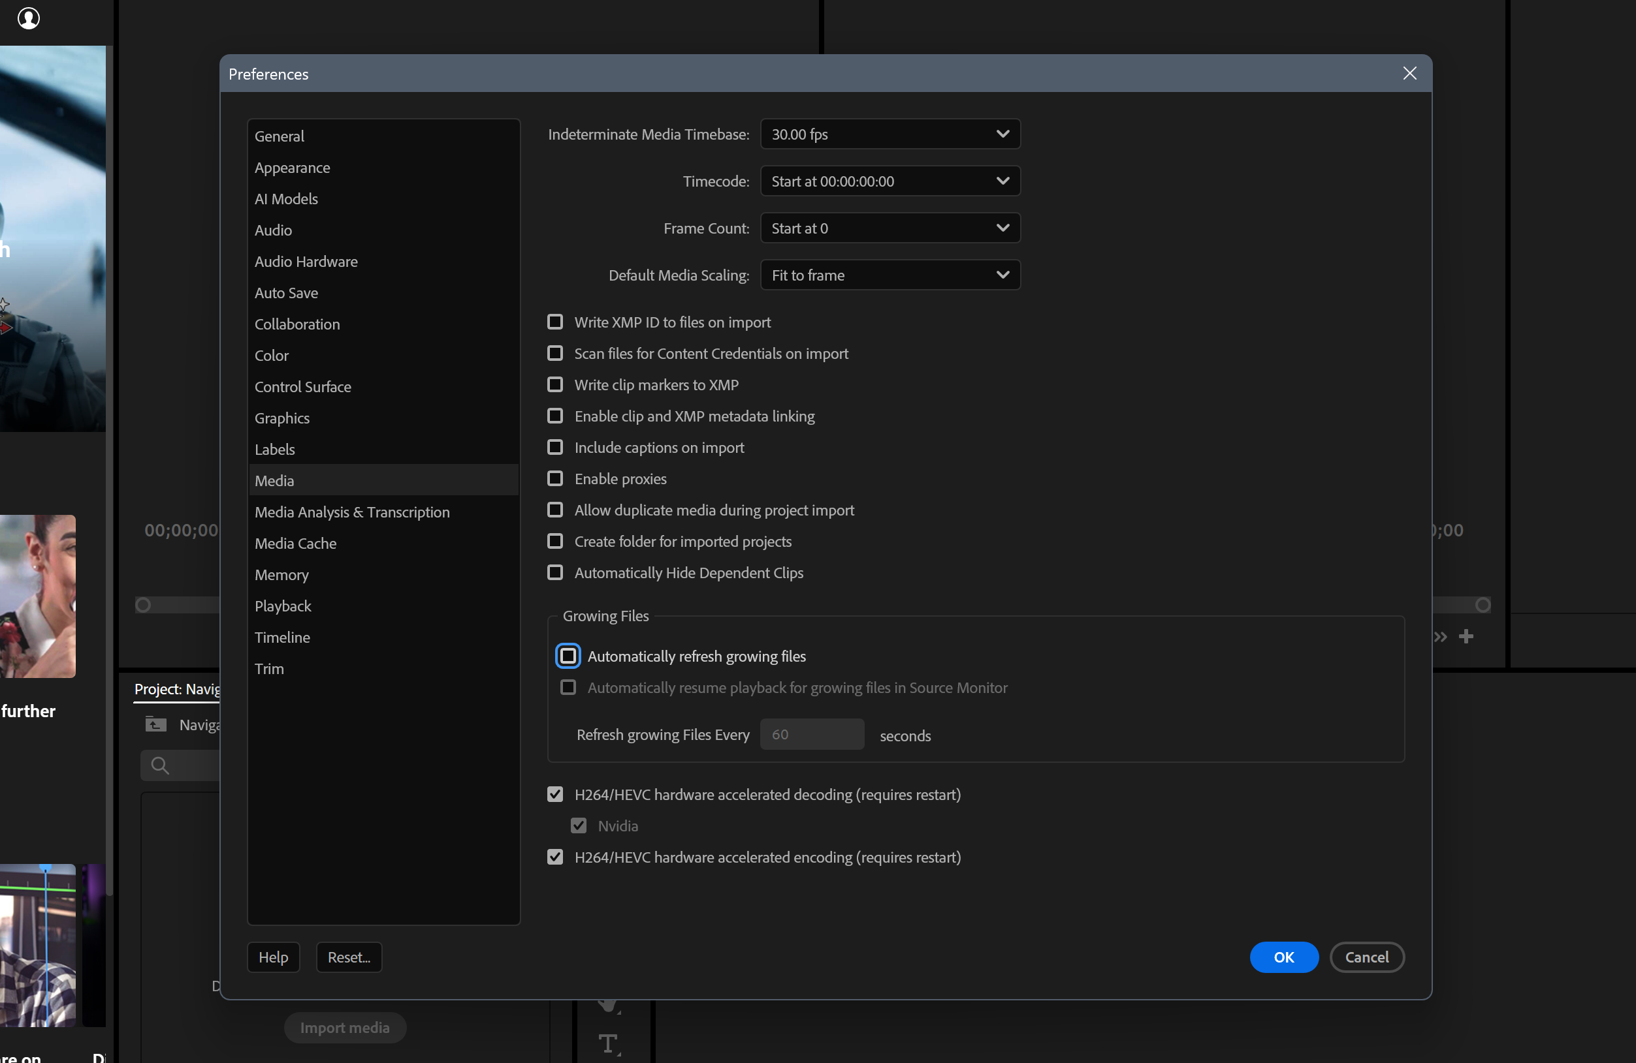Screen dimensions: 1636x1063
Task: Open AI Models preferences category
Action: (x=383, y=199)
